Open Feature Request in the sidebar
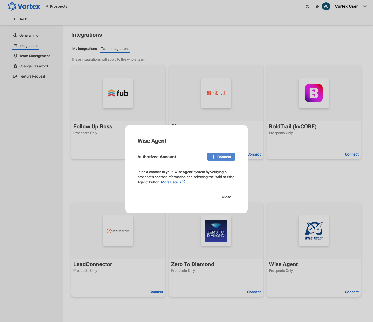Image resolution: width=373 pixels, height=322 pixels. coord(32,76)
